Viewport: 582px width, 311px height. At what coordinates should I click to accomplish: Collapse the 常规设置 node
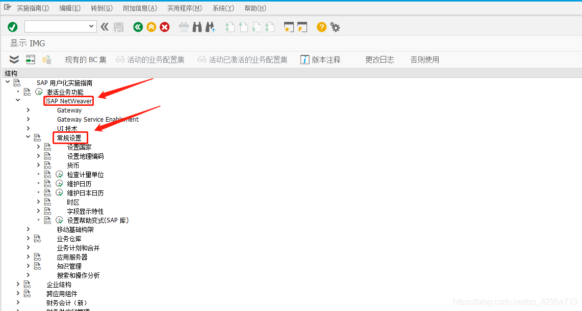pyautogui.click(x=28, y=136)
